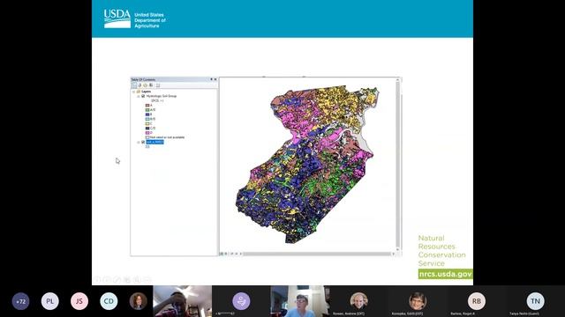Click participant avatar JS

pos(79,301)
